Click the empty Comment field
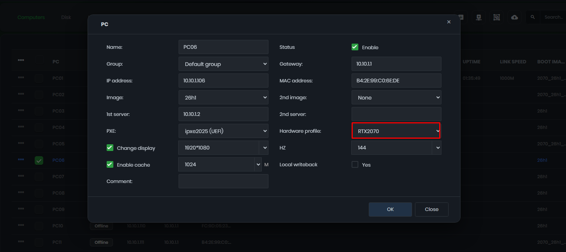Screen dimensions: 566x252 pyautogui.click(x=223, y=181)
